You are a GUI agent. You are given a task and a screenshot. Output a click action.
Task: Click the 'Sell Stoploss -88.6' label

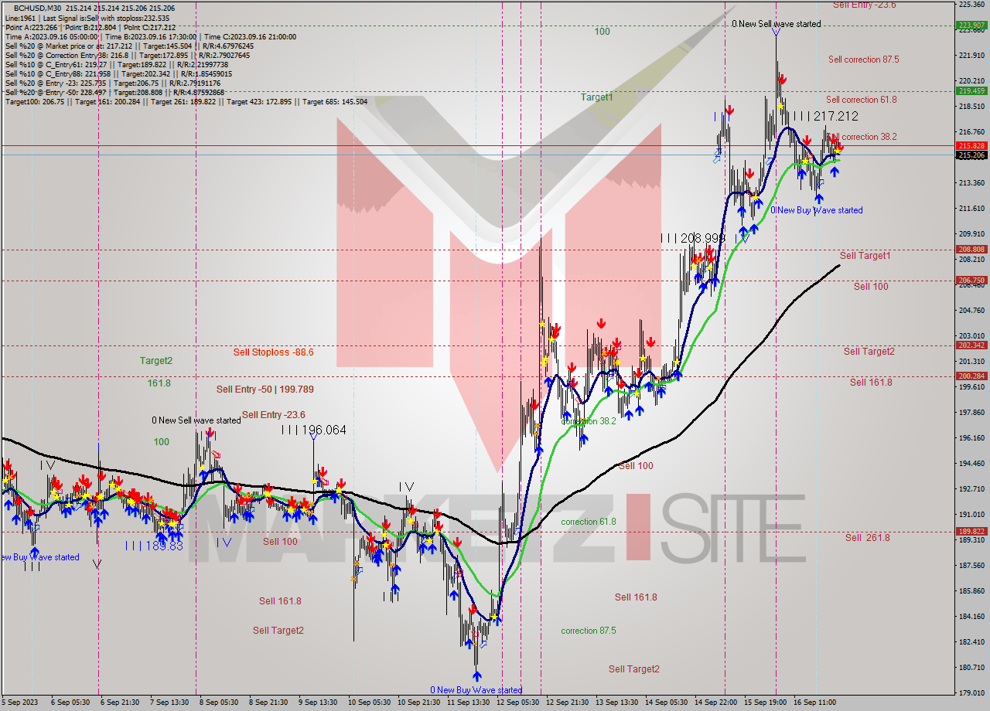(x=273, y=352)
